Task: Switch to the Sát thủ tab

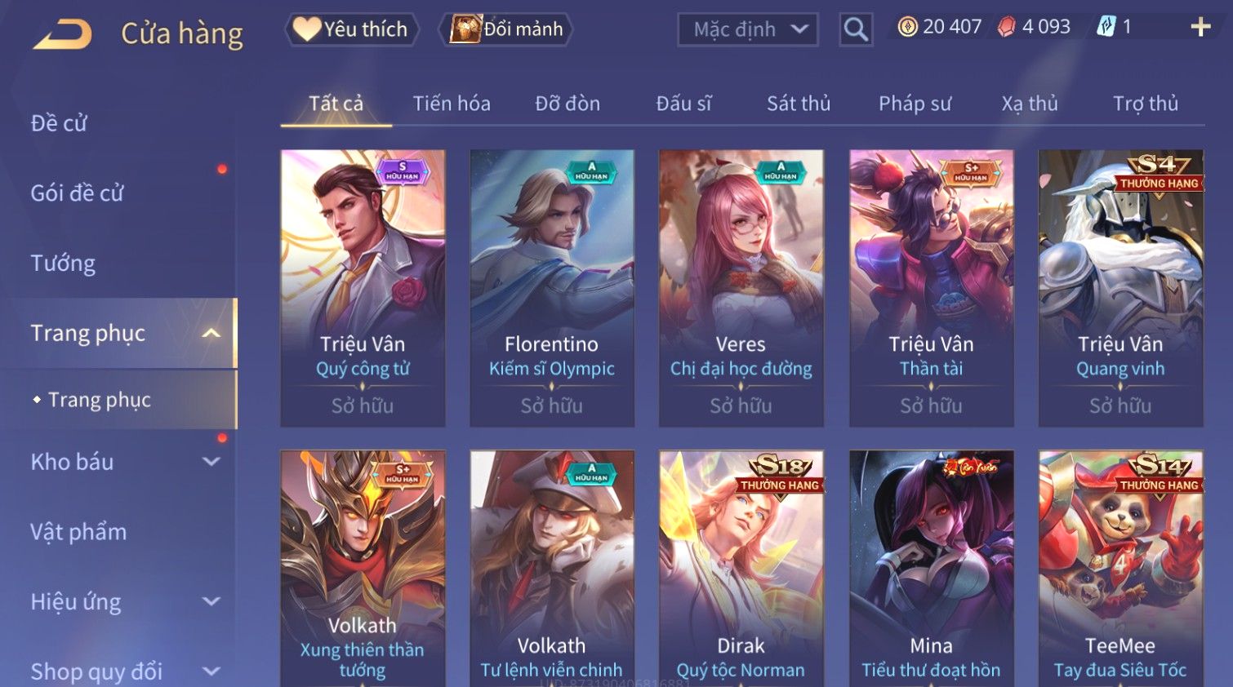Action: click(x=798, y=104)
